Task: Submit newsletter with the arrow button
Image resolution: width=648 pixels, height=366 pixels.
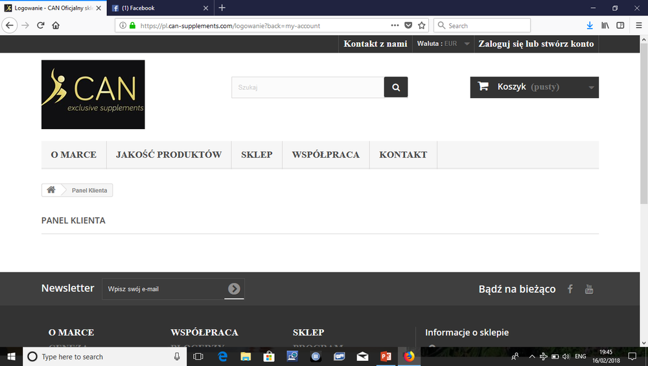Action: pos(234,289)
